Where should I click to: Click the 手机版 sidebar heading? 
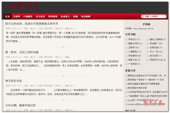(x=146, y=24)
